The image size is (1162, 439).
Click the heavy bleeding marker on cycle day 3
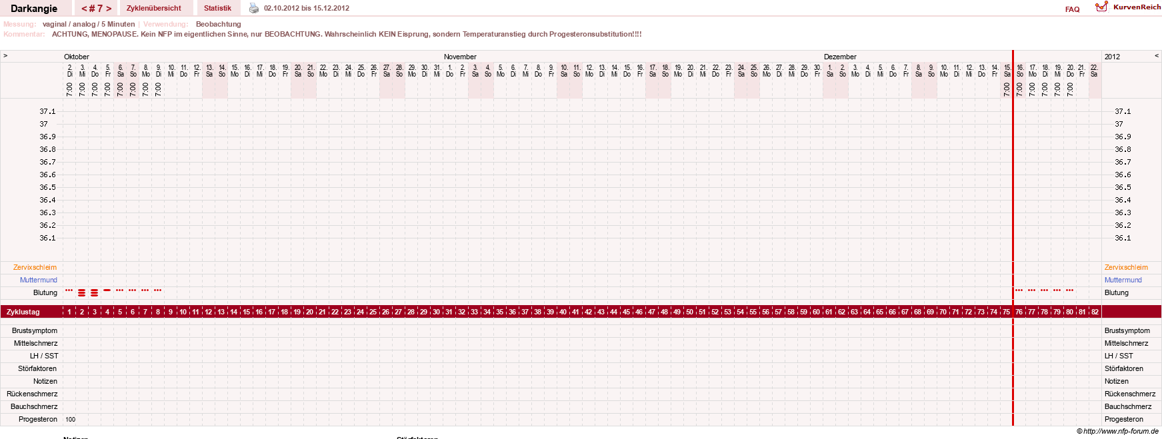pyautogui.click(x=94, y=292)
